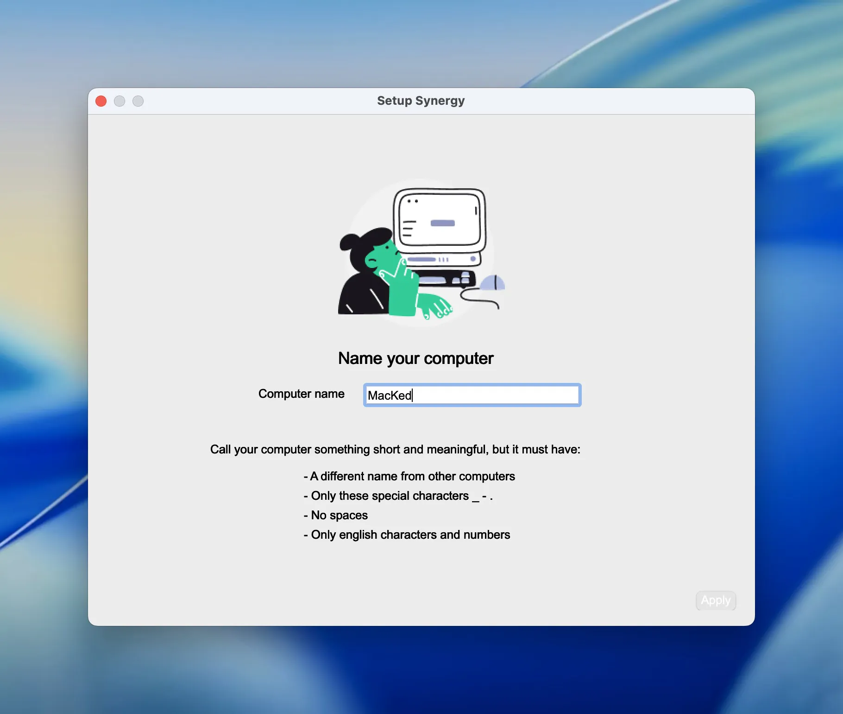
Task: Click the purple bar on the illustrated screen
Action: 442,223
